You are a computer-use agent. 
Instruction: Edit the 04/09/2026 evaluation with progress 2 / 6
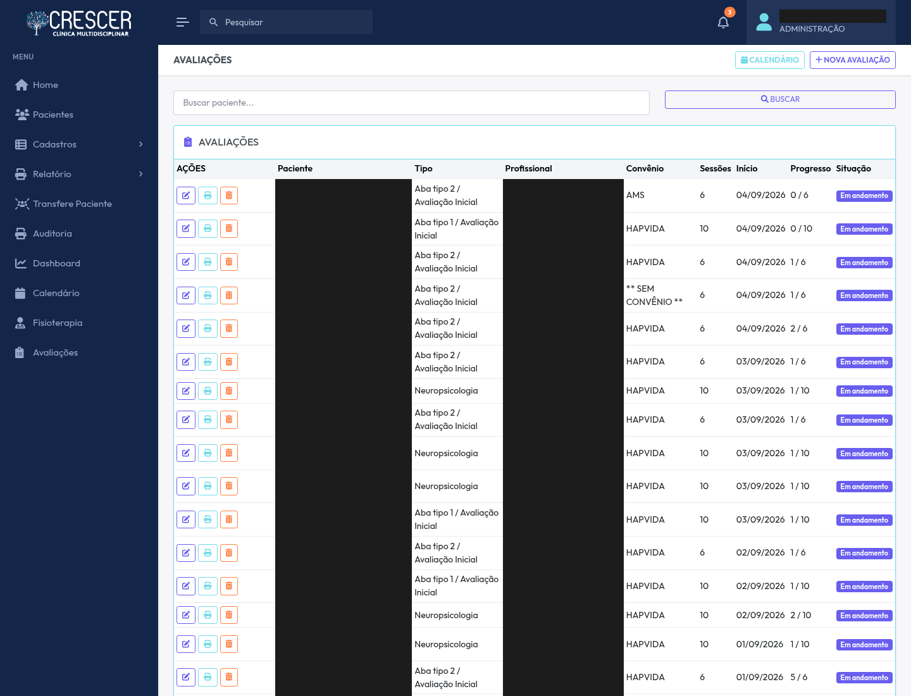tap(186, 328)
